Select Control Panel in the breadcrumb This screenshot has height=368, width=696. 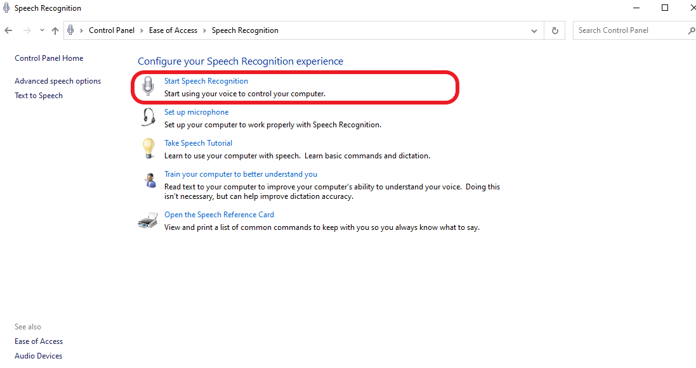[112, 30]
